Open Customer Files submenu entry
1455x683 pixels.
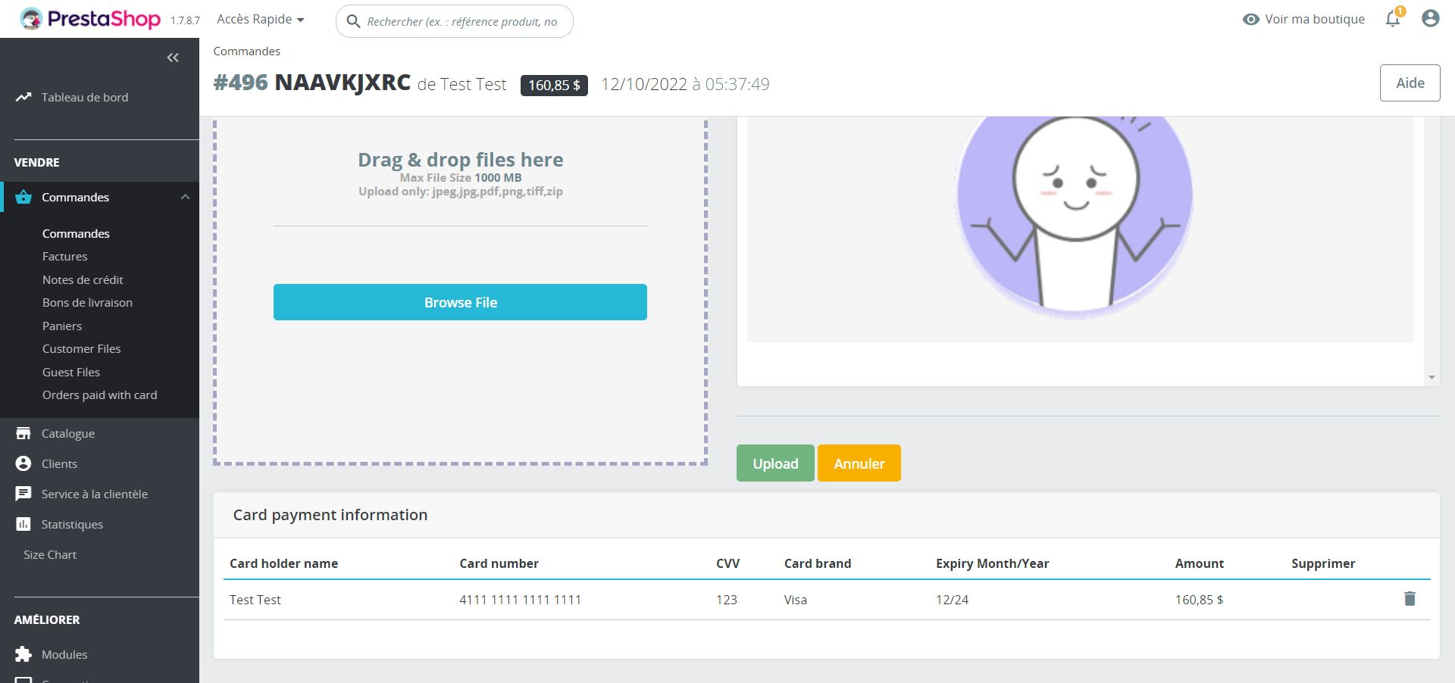[81, 349]
